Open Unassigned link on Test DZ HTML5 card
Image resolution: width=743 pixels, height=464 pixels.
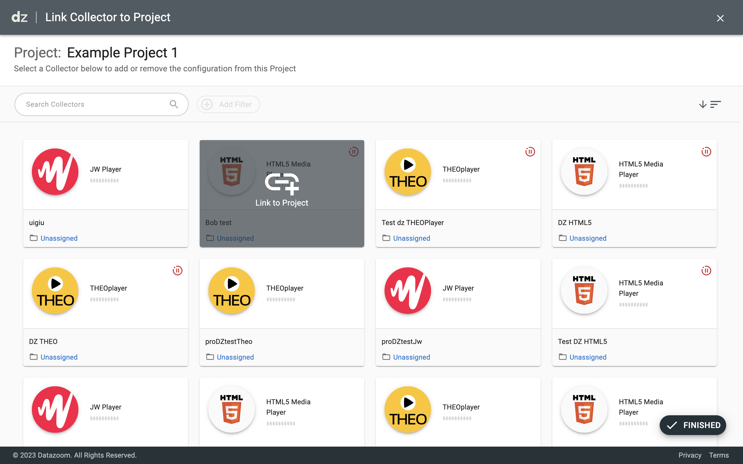[588, 357]
